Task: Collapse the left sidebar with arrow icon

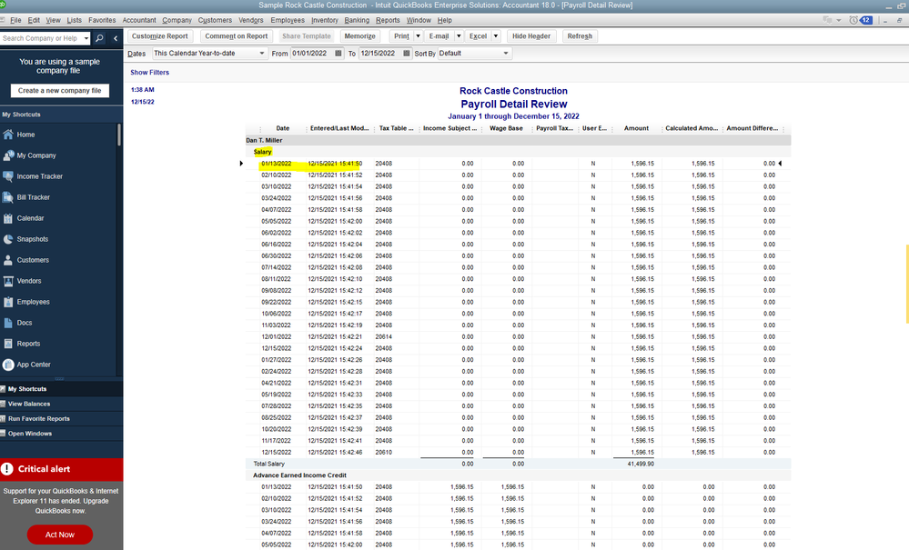Action: pos(116,38)
